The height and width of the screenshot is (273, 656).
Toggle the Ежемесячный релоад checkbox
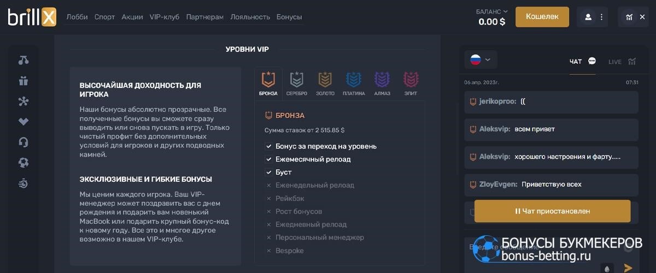(268, 159)
